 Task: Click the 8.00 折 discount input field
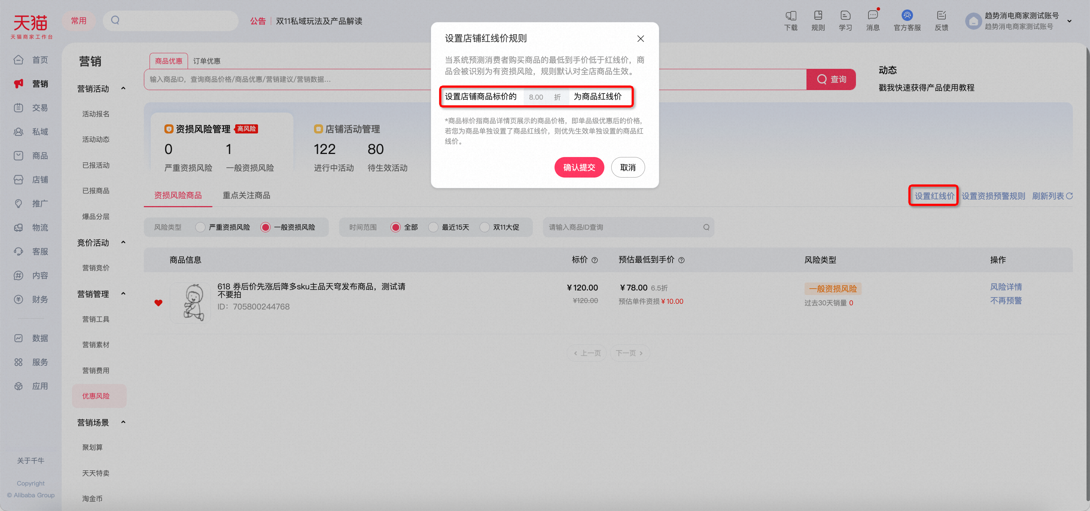click(x=545, y=97)
